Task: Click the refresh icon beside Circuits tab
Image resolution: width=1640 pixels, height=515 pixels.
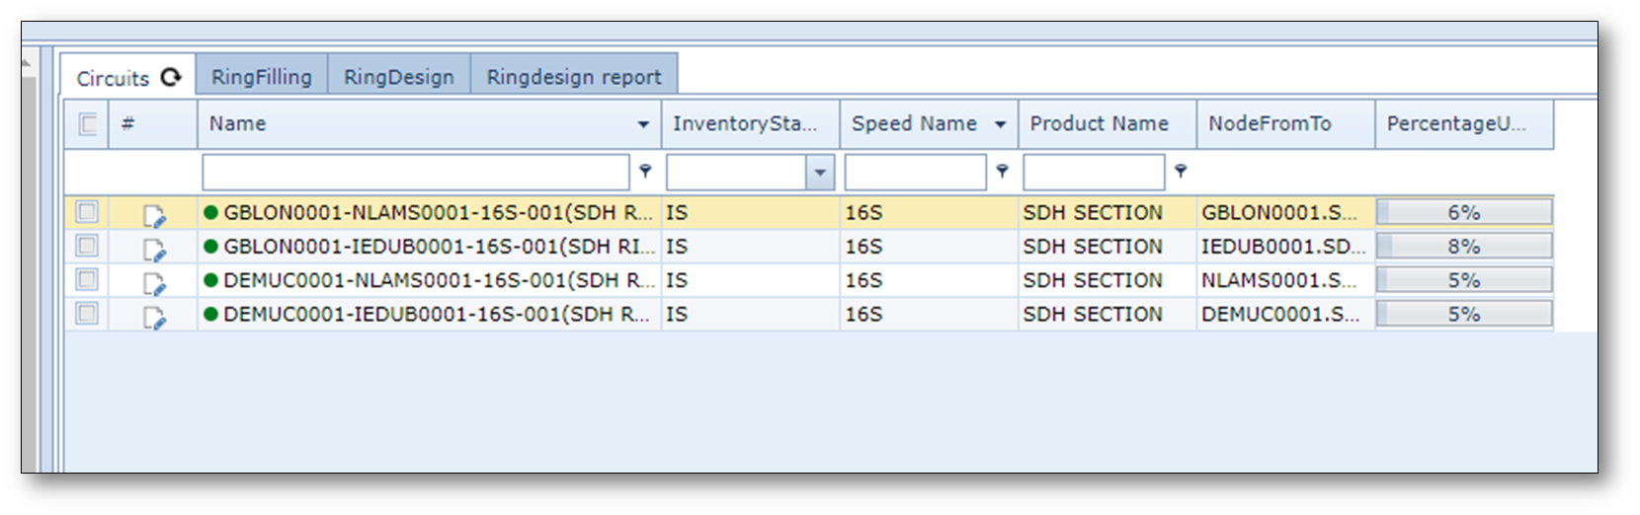Action: point(171,77)
